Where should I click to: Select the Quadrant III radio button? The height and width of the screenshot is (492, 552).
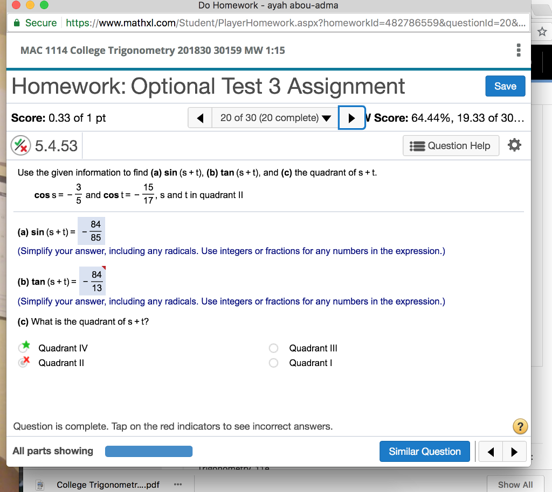(273, 348)
